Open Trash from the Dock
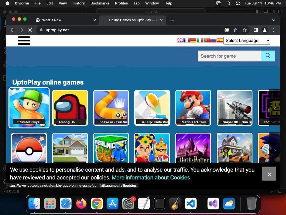Screen dimensions: 286x215 pyautogui.click(x=252, y=204)
